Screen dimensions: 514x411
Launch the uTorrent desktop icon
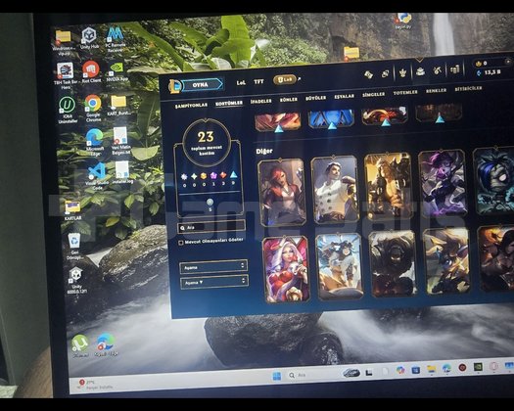tap(79, 345)
